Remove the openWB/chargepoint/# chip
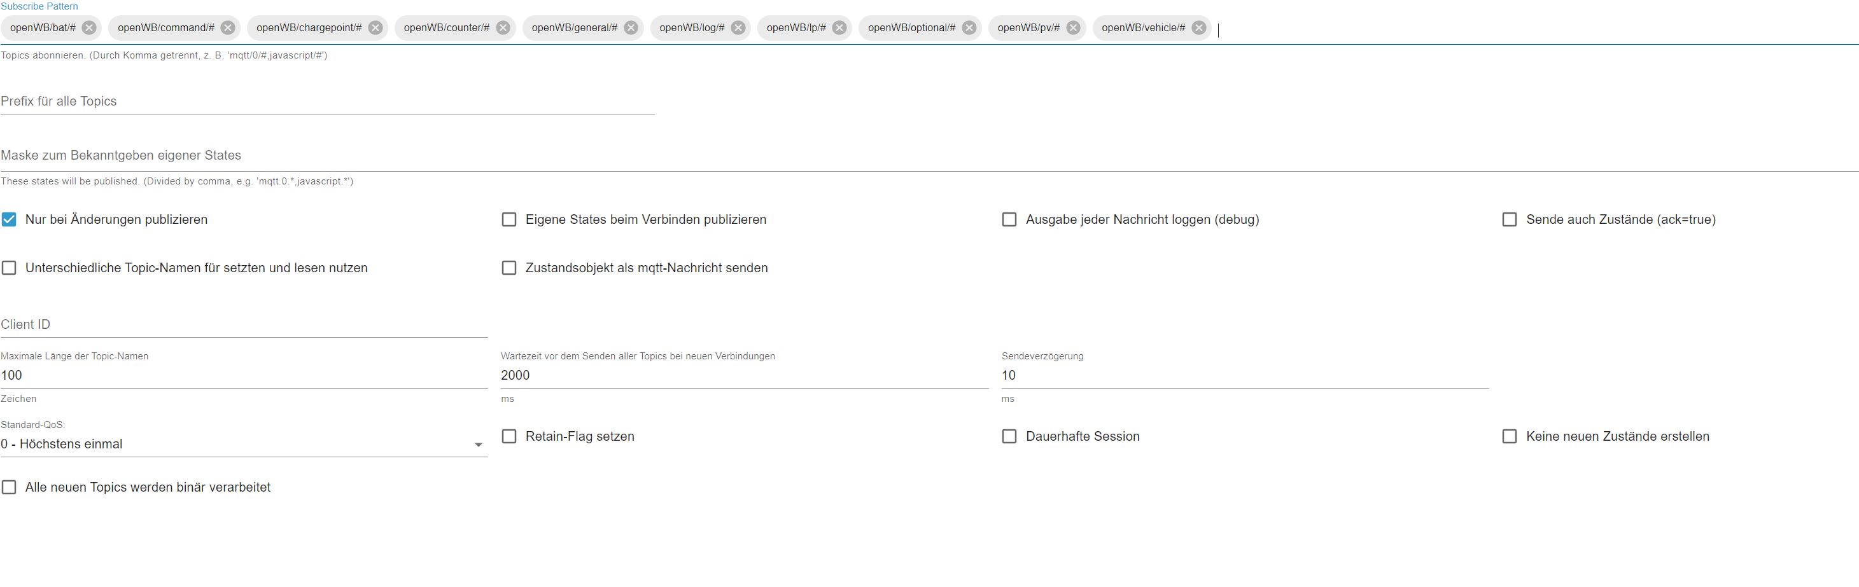This screenshot has height=587, width=1859. click(x=375, y=28)
